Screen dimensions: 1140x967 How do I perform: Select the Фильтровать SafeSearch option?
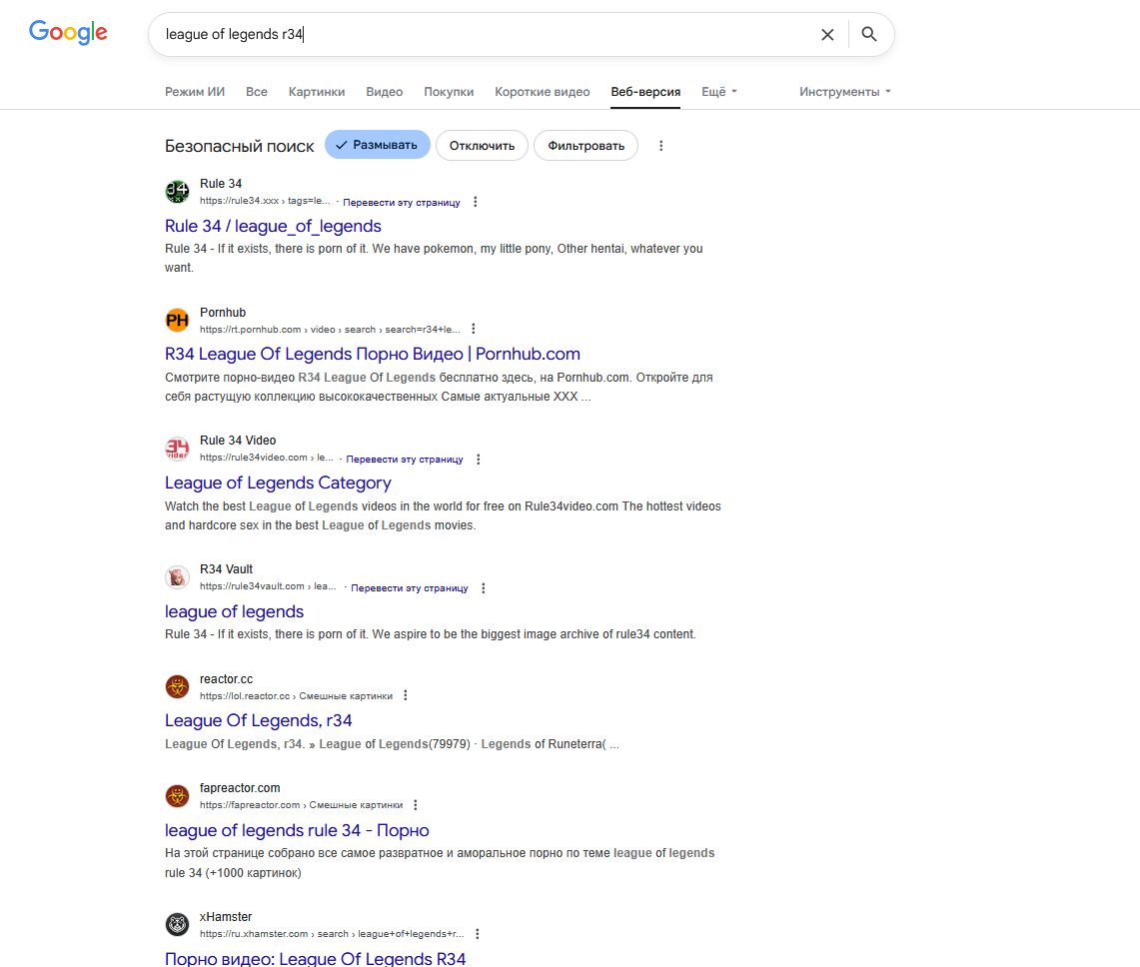[x=586, y=146]
